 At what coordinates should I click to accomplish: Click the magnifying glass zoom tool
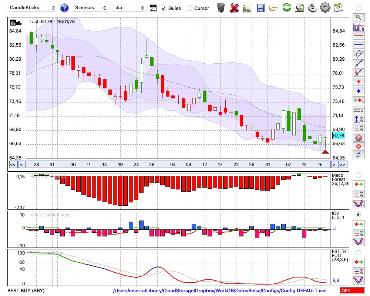358,17
